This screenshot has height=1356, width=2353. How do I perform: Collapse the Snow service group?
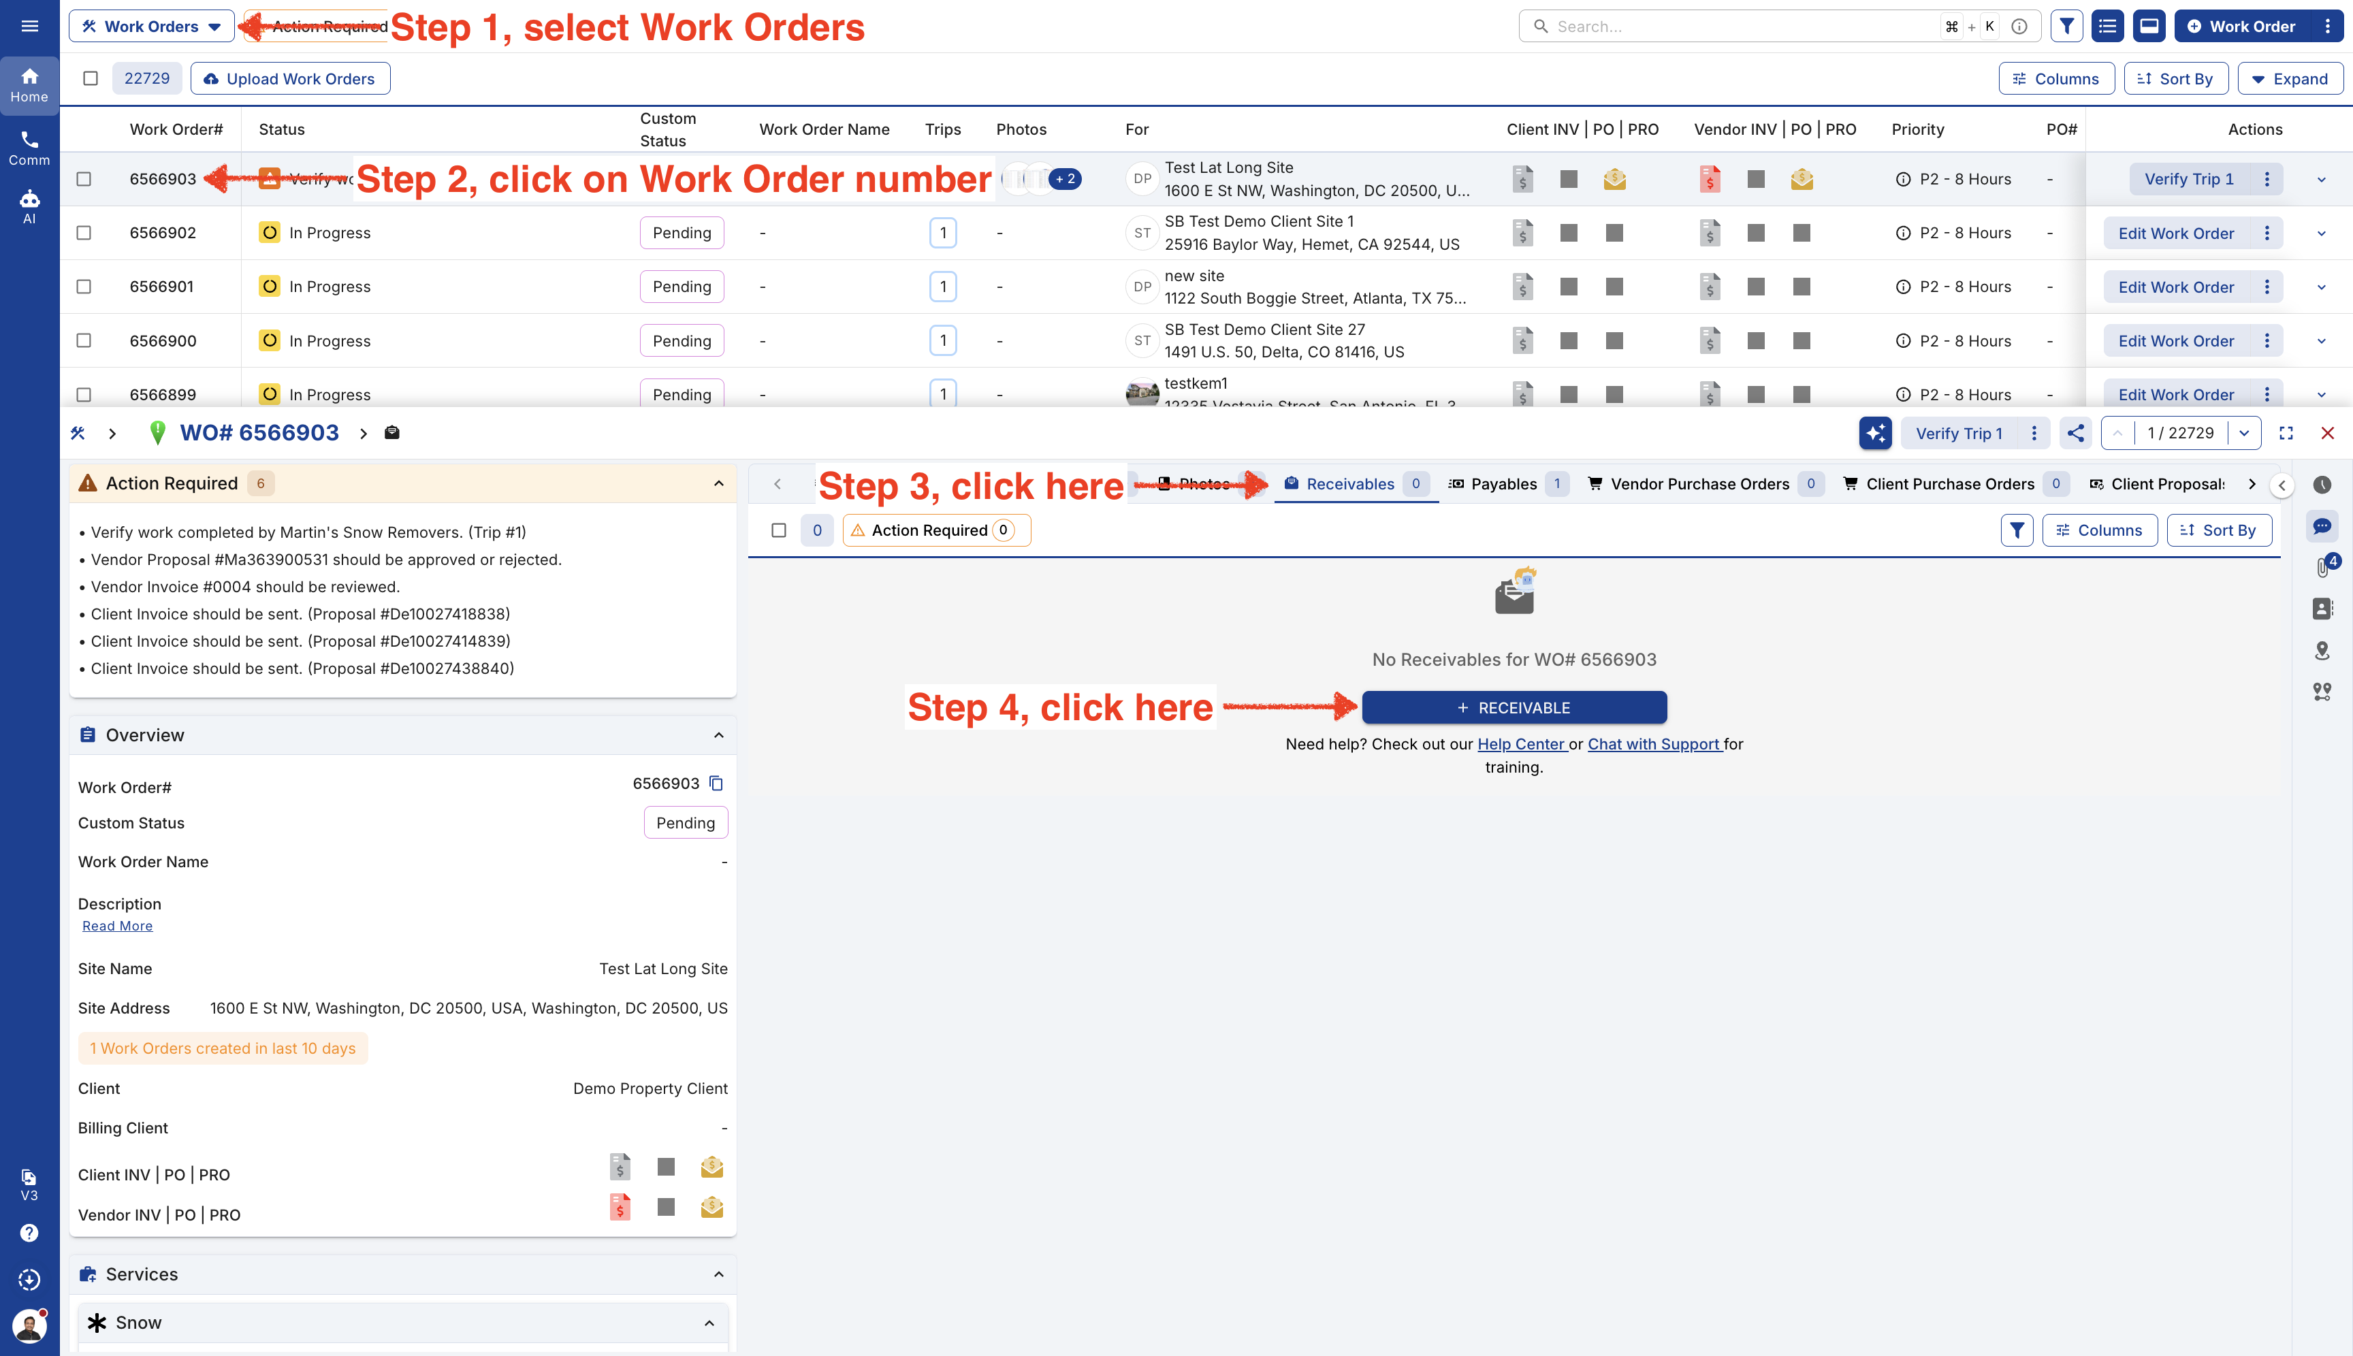(709, 1323)
